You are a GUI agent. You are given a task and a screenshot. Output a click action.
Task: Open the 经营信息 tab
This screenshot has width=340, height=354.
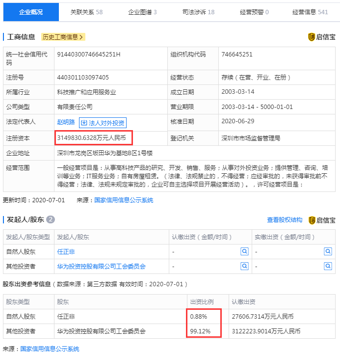pos(310,12)
